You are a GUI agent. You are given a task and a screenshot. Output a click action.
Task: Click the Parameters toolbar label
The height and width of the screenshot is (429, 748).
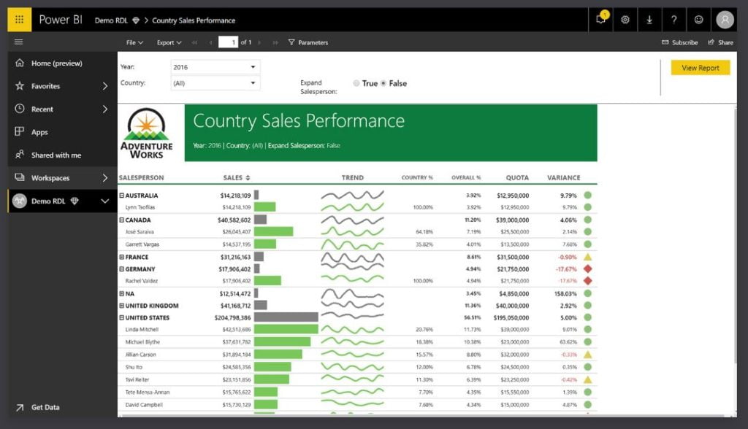tap(313, 42)
